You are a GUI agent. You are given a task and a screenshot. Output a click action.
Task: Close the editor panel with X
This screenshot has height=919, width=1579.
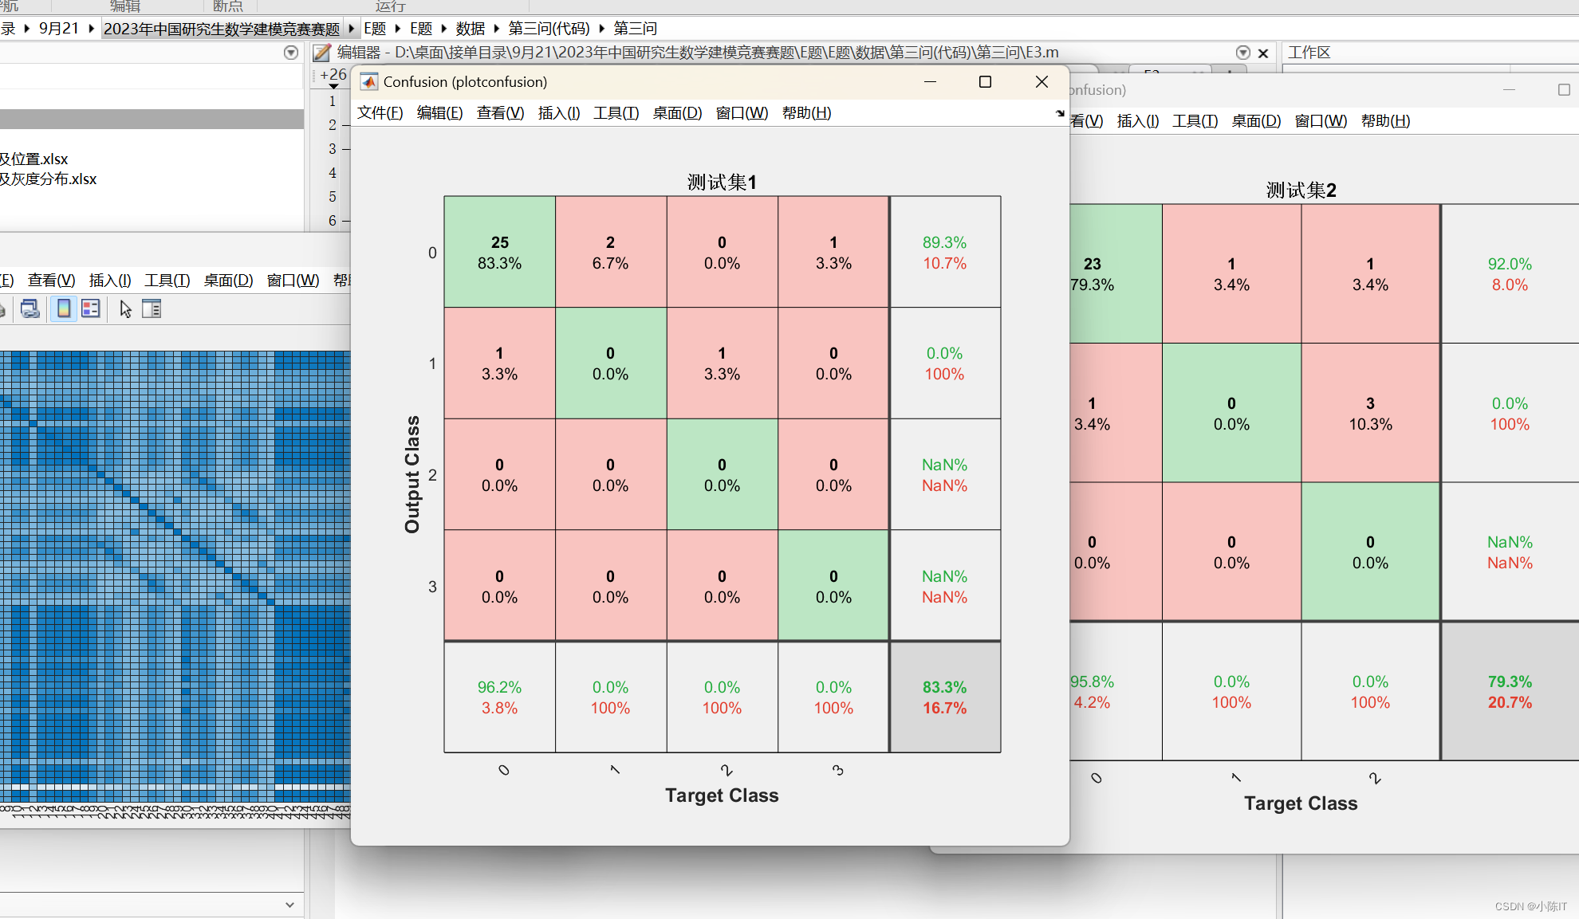pos(1263,53)
